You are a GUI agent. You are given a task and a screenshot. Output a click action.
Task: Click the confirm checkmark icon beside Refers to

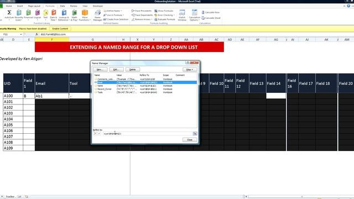click(x=99, y=134)
